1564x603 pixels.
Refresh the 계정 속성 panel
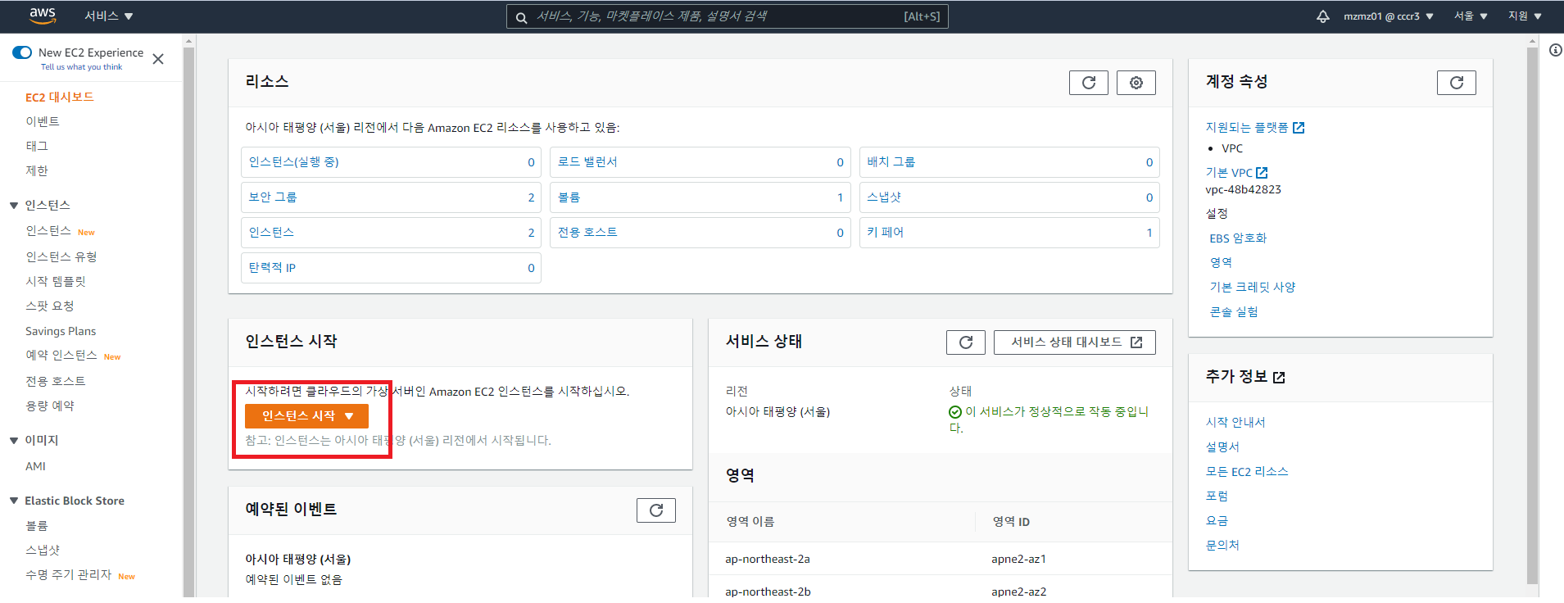click(x=1456, y=83)
